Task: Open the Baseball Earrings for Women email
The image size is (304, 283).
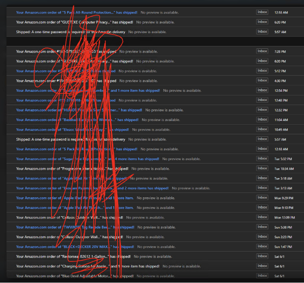Action: click(77, 120)
